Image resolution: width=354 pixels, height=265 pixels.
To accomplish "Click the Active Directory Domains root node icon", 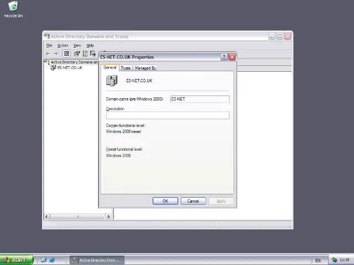I will (x=47, y=62).
